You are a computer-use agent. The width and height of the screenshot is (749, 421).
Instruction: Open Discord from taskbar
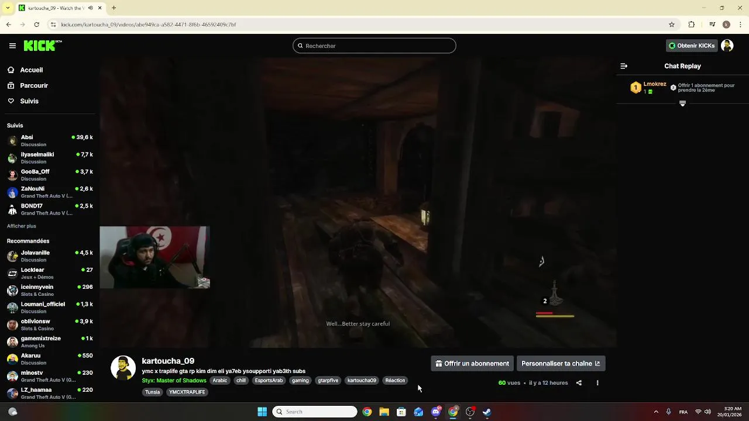click(x=435, y=412)
